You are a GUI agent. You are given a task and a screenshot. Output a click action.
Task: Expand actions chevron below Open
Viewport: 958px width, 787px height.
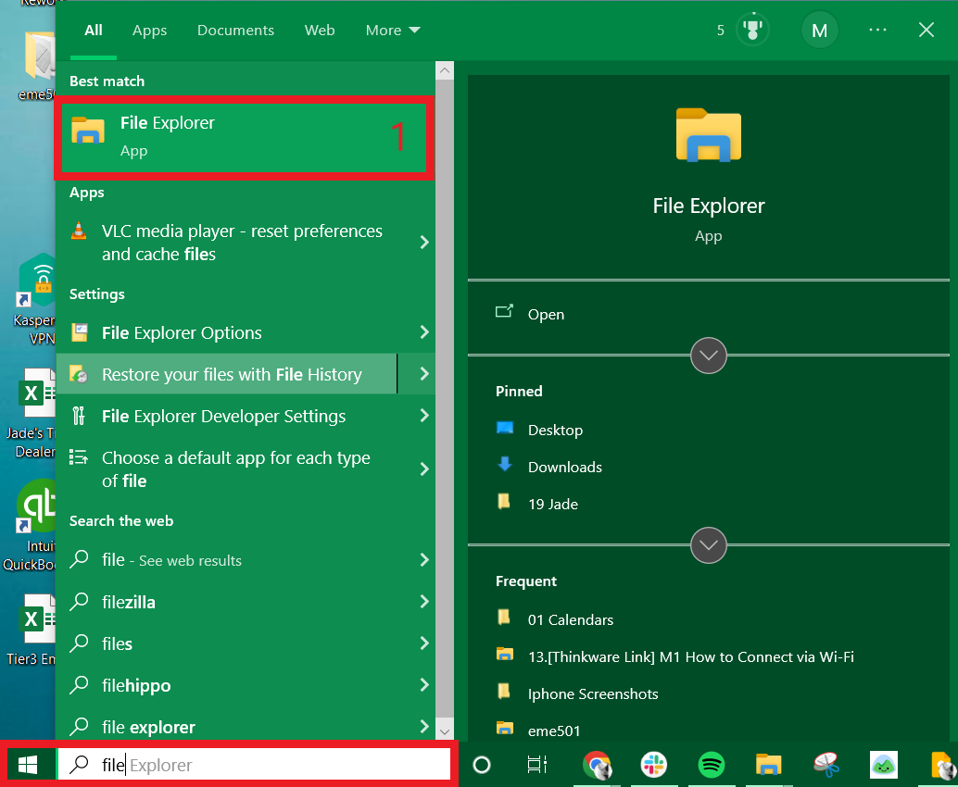tap(708, 356)
